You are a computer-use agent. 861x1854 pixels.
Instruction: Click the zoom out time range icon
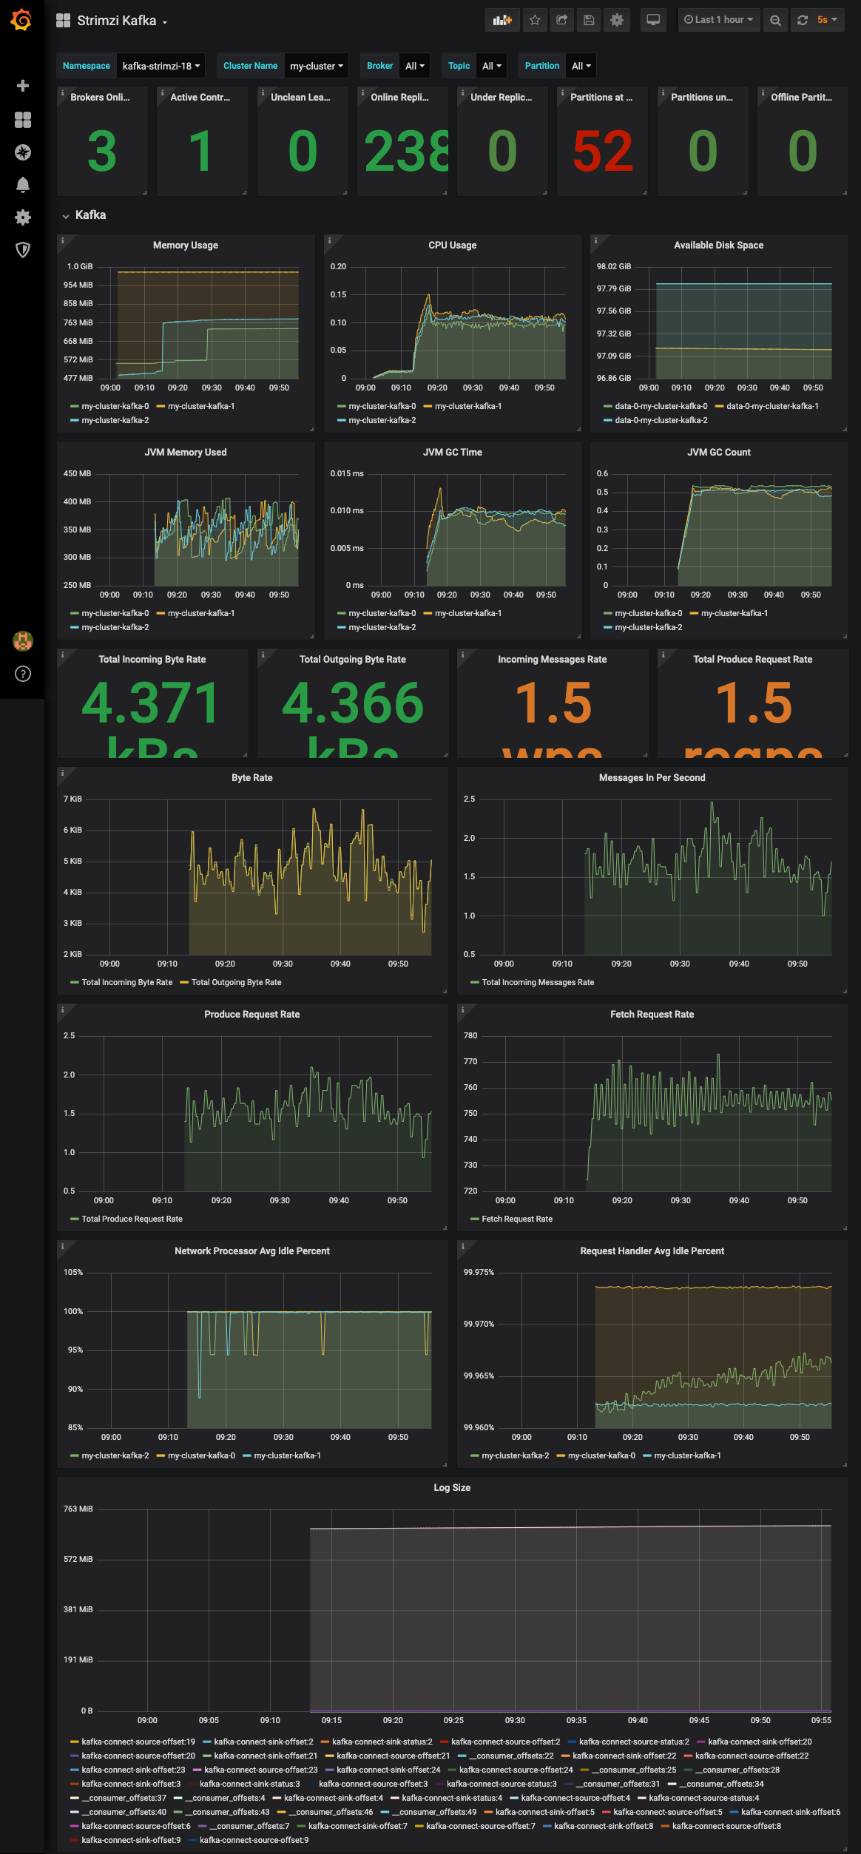[775, 20]
